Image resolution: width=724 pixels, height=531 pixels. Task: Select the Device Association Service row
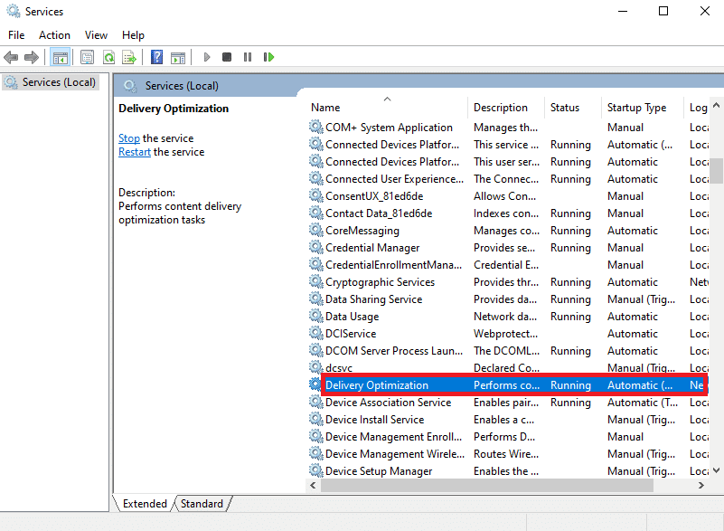[508, 402]
